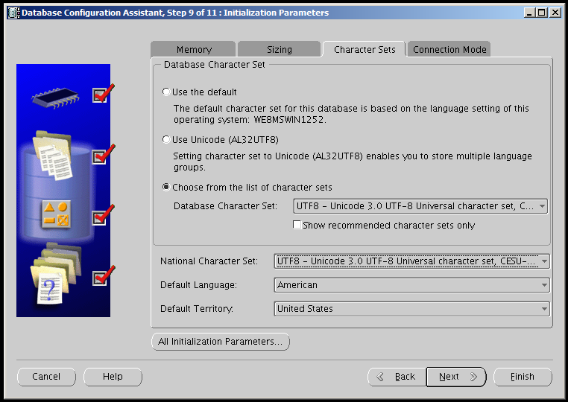Switch to the Memory tab
The height and width of the screenshot is (402, 568).
[194, 50]
